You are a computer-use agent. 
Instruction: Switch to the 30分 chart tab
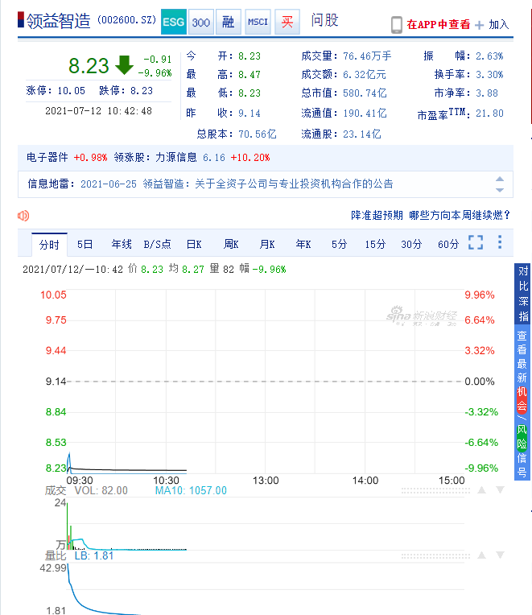coord(411,245)
